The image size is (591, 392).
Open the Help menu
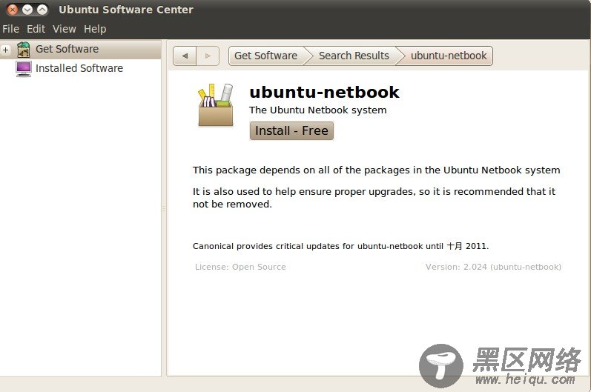(x=95, y=29)
